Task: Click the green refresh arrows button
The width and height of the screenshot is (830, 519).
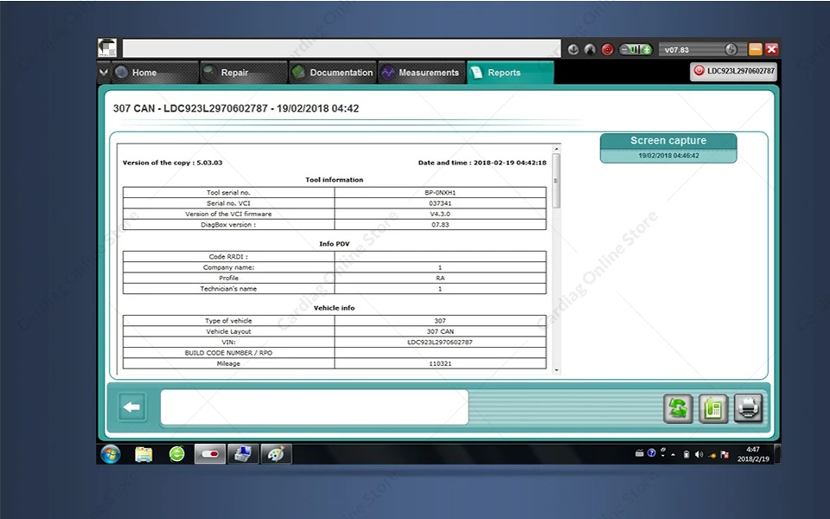Action: click(678, 408)
